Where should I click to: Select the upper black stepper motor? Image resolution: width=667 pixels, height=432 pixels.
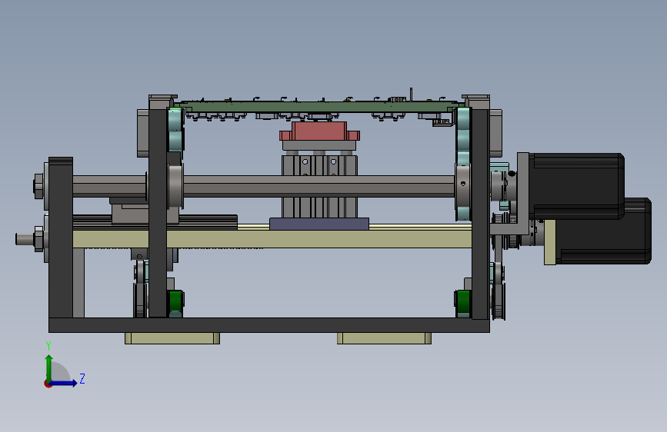pyautogui.click(x=577, y=186)
